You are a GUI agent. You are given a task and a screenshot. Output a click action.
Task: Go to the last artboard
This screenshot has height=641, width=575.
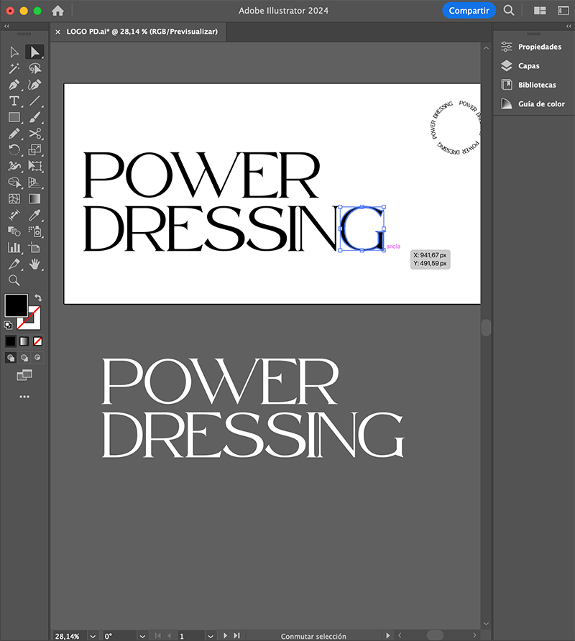tap(236, 636)
